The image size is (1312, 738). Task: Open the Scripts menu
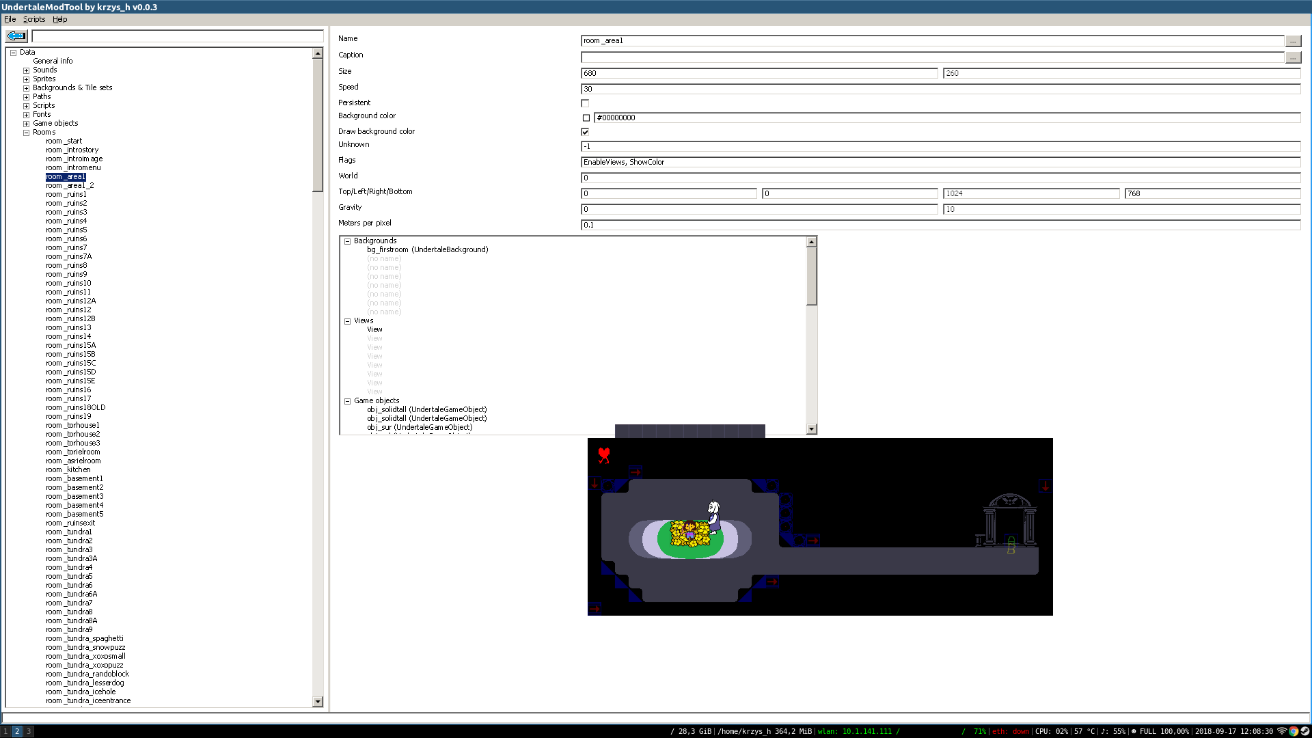coord(33,19)
